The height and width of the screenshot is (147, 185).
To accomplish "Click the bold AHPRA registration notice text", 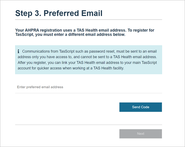I will tap(85, 32).
